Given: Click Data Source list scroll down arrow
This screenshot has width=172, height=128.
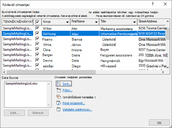Looking at the screenshot, I should (x=49, y=105).
